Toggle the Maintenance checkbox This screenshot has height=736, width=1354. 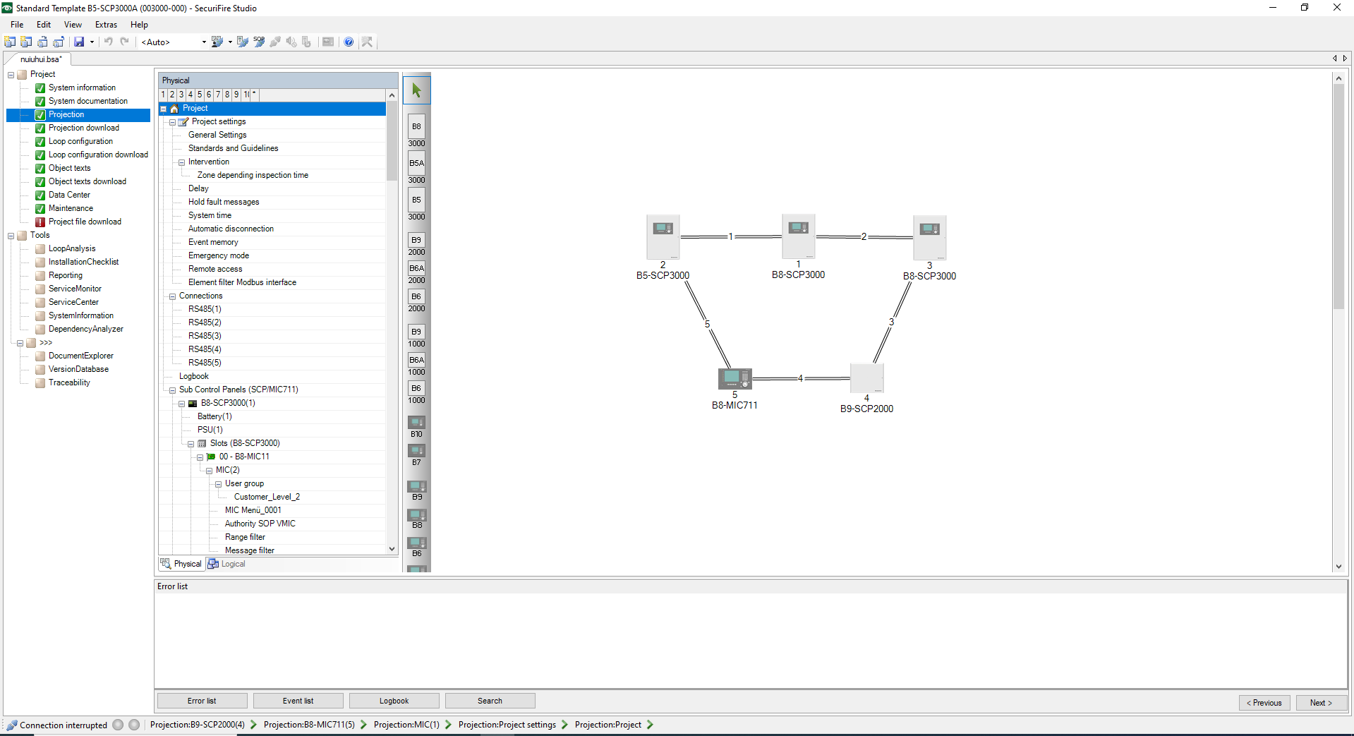coord(40,209)
